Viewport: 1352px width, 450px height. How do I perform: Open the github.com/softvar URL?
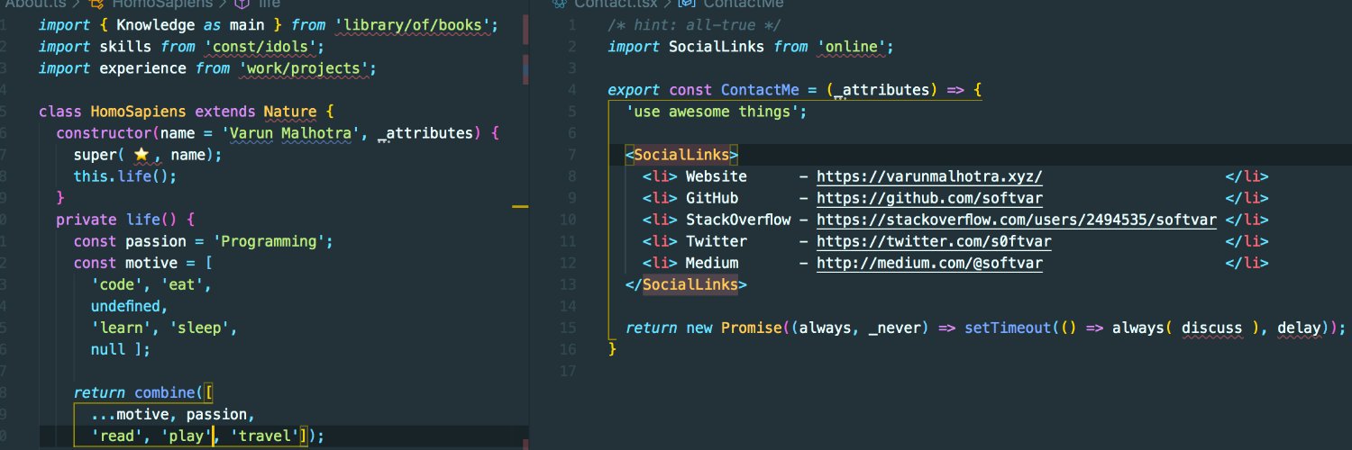tap(929, 198)
